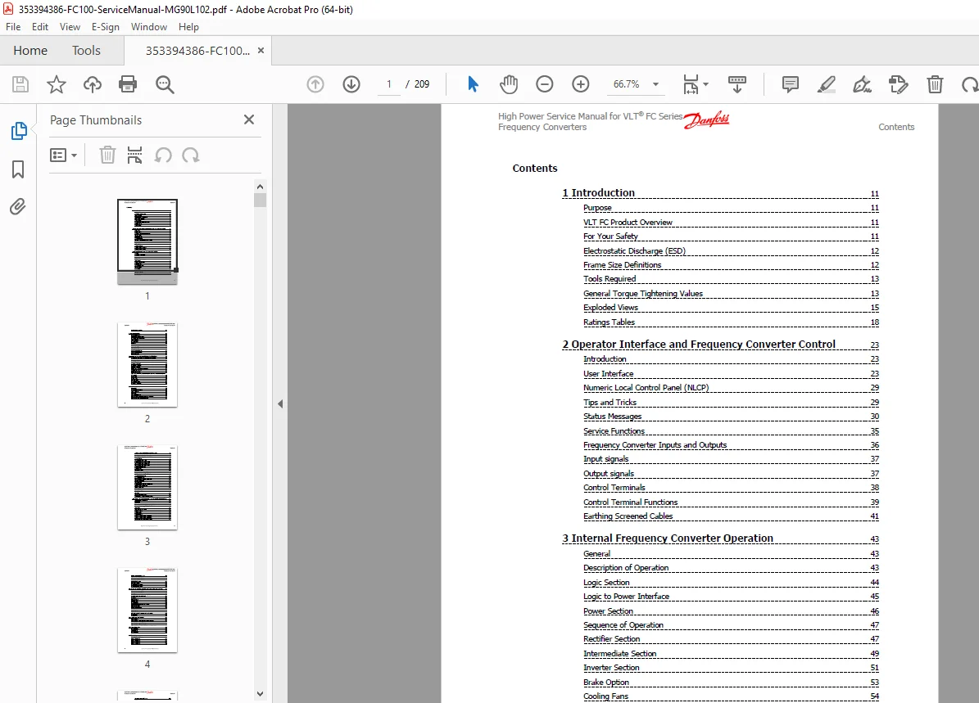The height and width of the screenshot is (703, 979).
Task: Open the Window menu
Action: [148, 27]
